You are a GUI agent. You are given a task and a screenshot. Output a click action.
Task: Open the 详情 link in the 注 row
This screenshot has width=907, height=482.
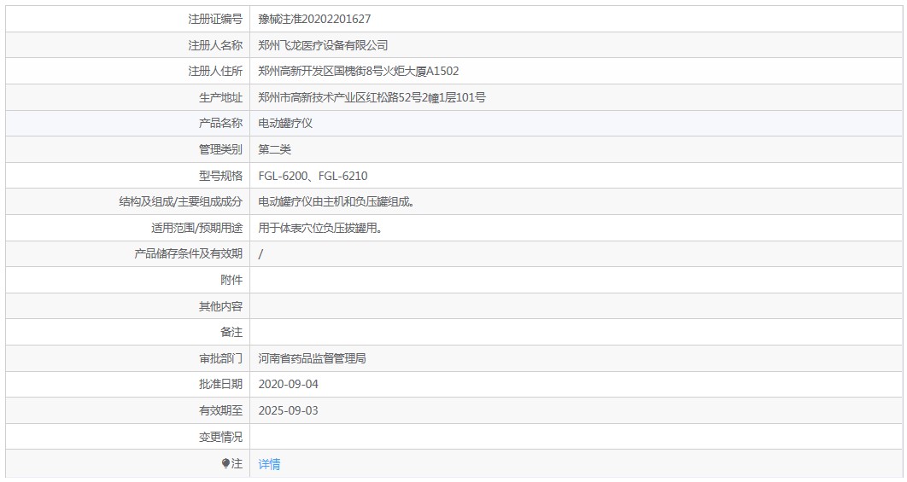click(269, 464)
